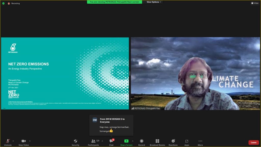Open the More options menu

pos(200,142)
